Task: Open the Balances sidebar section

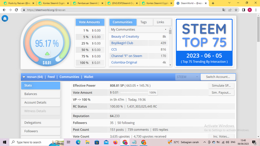Action: pos(41,94)
